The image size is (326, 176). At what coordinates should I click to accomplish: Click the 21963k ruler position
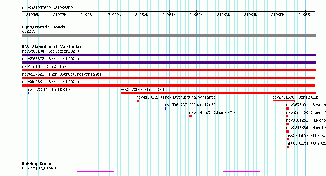click(x=223, y=15)
